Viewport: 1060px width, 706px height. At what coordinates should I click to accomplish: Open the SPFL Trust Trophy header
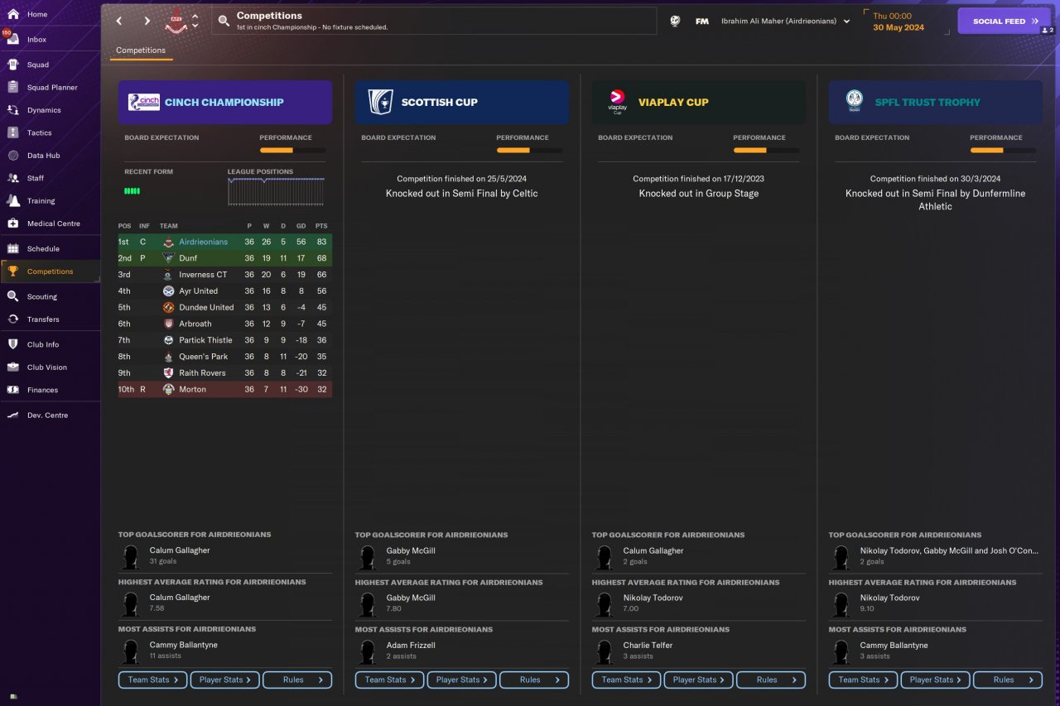pyautogui.click(x=936, y=103)
